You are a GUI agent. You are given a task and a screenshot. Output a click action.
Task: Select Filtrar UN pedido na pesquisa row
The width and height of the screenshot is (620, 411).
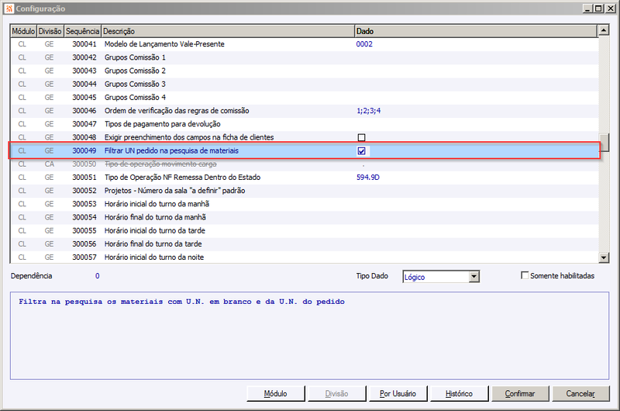(304, 150)
